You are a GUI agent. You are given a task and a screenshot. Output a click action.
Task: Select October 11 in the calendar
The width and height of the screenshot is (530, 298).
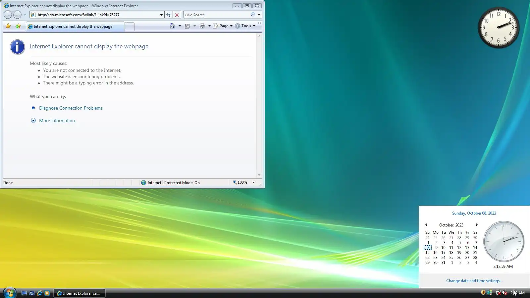[451, 248]
